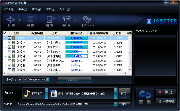Click the 設定... button
The width and height of the screenshot is (180, 111).
(x=124, y=93)
